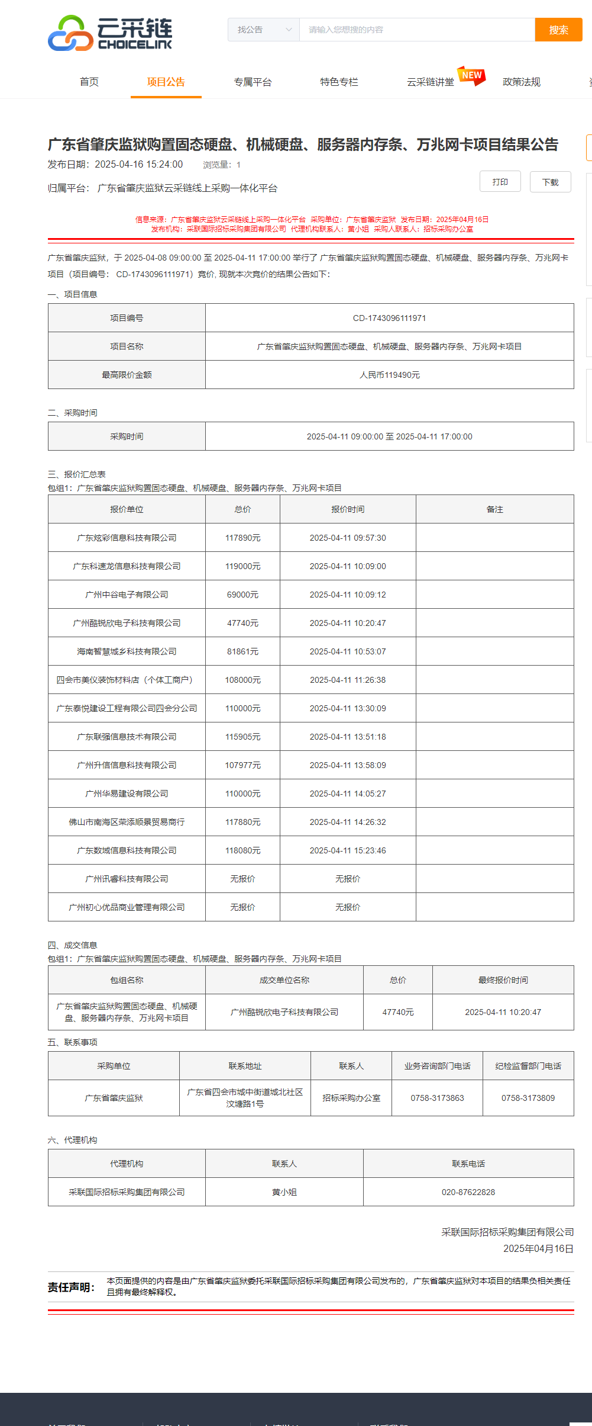
Task: Open the 特色专栏 tab
Action: pos(339,82)
